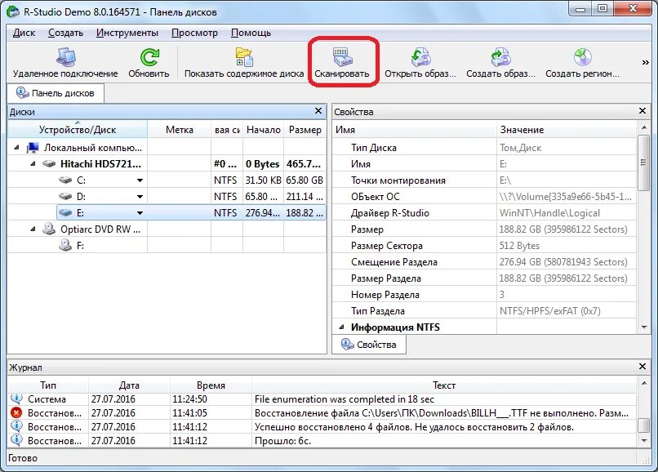Open drive C: dropdown arrow

point(140,180)
